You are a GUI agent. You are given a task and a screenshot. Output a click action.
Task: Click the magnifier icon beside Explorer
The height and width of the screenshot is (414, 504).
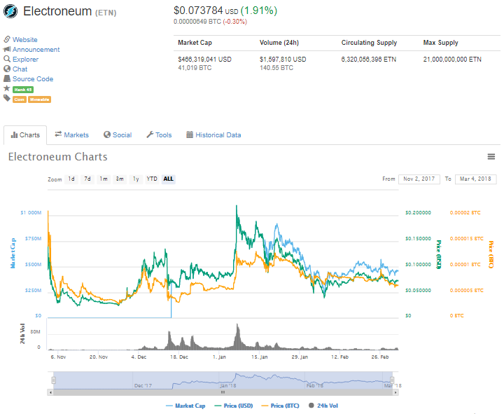7,59
